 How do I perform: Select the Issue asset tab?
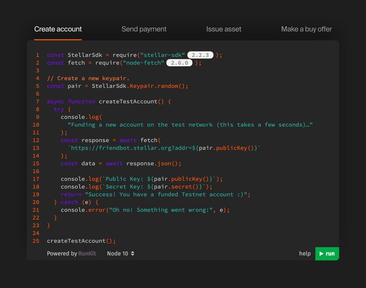point(224,29)
